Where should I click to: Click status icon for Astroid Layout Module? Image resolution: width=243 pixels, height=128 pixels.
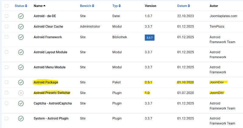pos(21,52)
